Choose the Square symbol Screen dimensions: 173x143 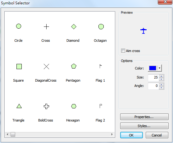coord(19,66)
